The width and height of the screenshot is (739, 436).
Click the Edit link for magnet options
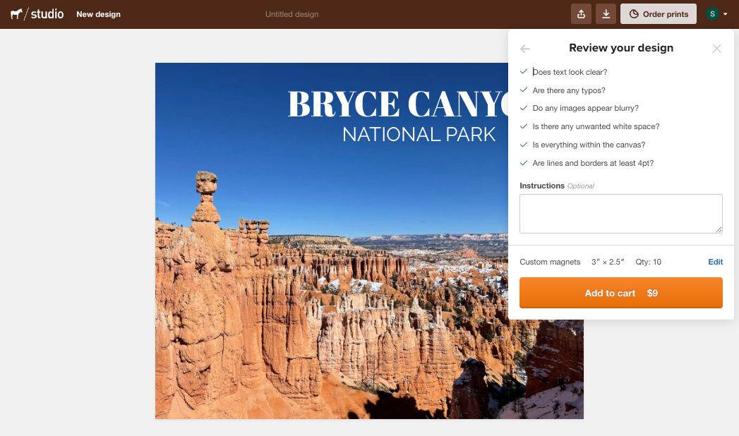(715, 262)
